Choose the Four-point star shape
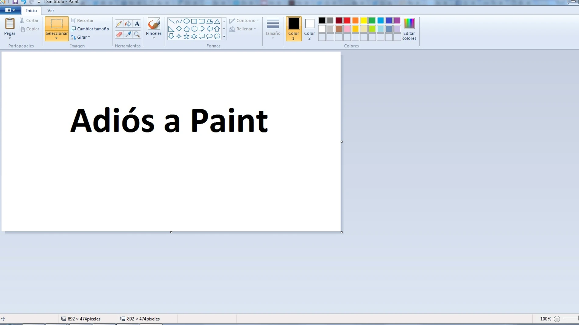The height and width of the screenshot is (325, 579). pos(179,36)
